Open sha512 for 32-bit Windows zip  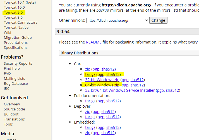point(137,80)
